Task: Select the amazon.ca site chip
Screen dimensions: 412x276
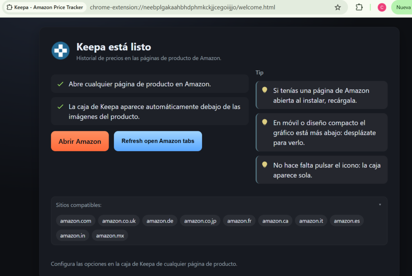Action: [x=275, y=221]
